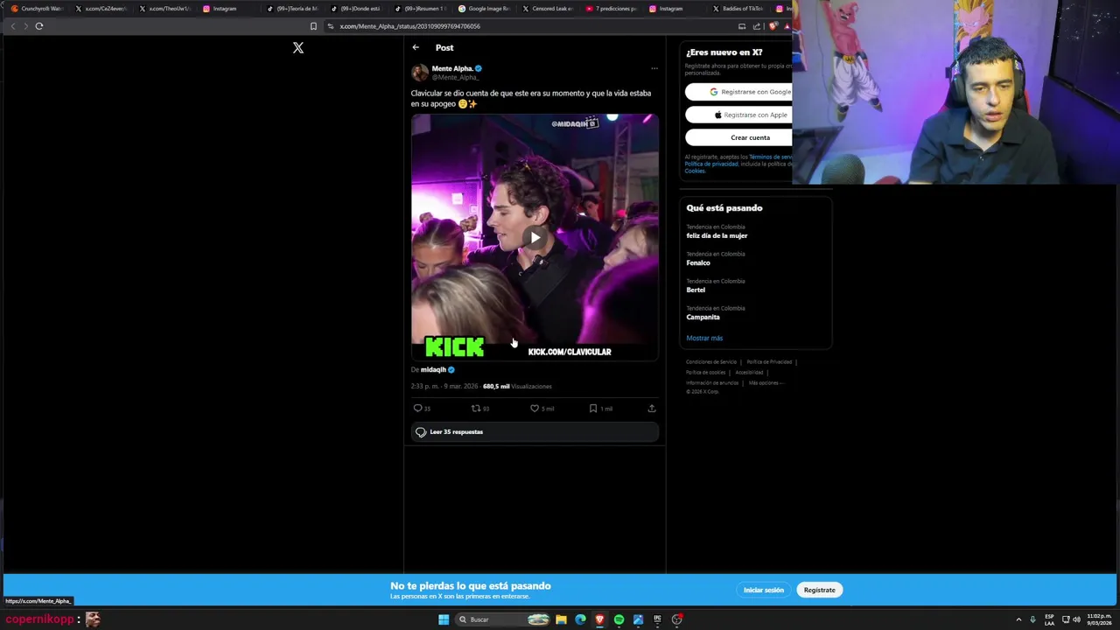Click the X logo icon
The height and width of the screenshot is (630, 1120).
click(298, 47)
